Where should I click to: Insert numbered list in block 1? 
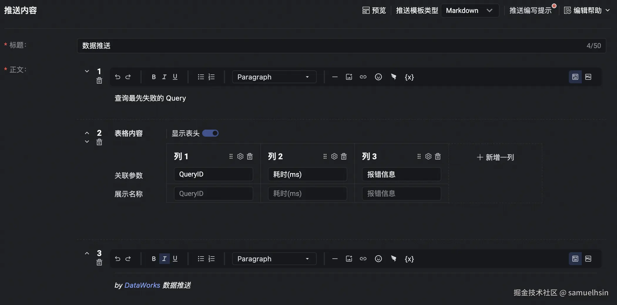point(212,77)
